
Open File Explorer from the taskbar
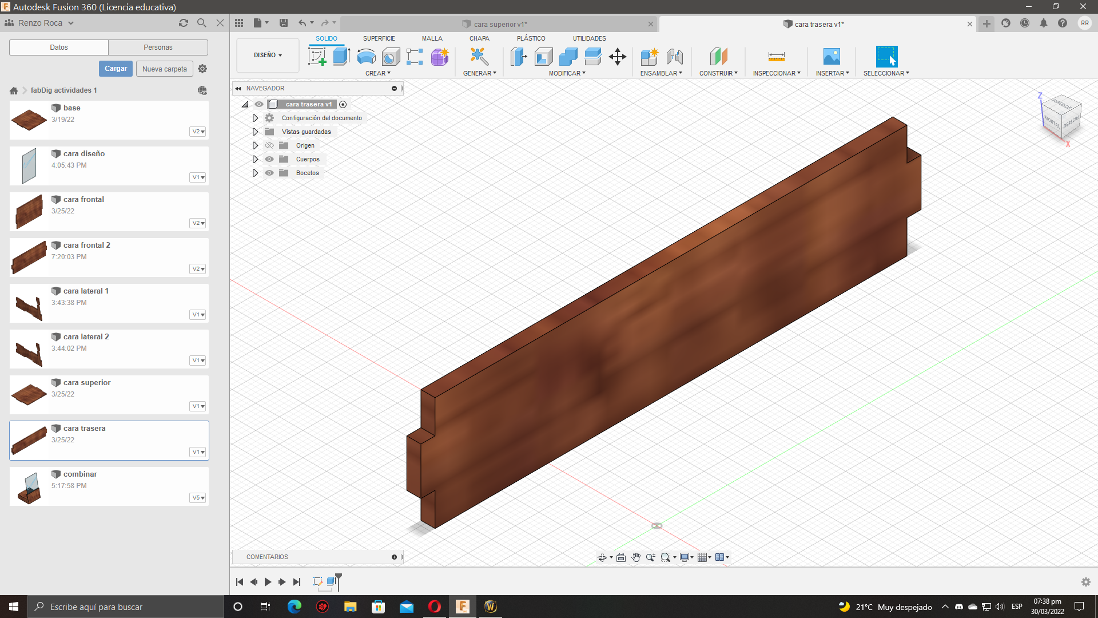(350, 607)
